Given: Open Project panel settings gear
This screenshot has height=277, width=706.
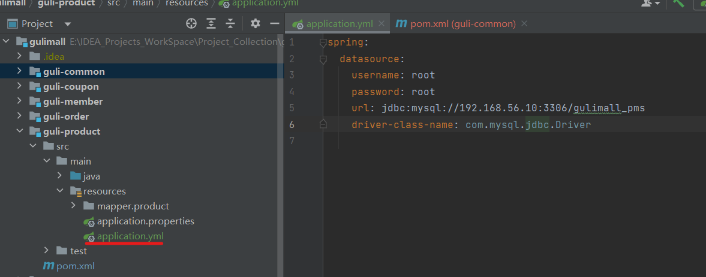Looking at the screenshot, I should tap(256, 24).
